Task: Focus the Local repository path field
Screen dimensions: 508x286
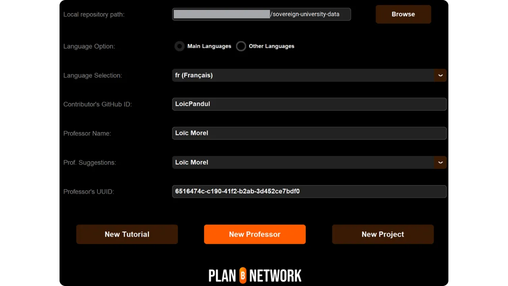Action: [x=262, y=14]
